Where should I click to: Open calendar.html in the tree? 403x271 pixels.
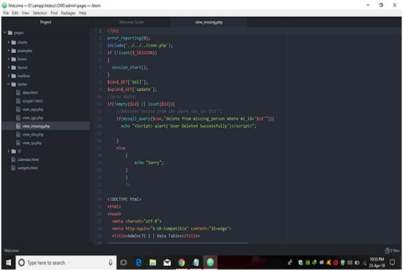point(28,160)
